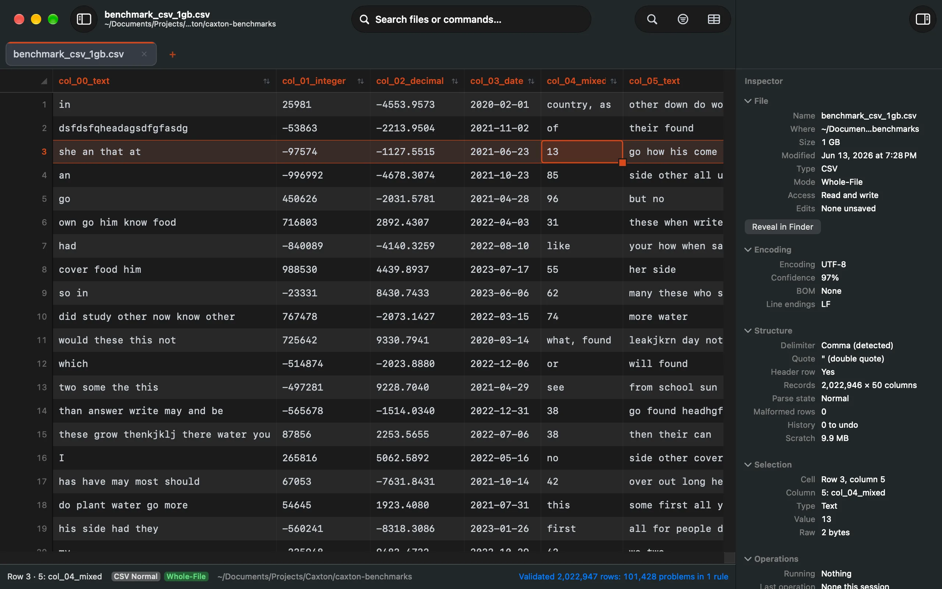Click cell '-7631.8431'
Image resolution: width=942 pixels, height=589 pixels.
417,482
